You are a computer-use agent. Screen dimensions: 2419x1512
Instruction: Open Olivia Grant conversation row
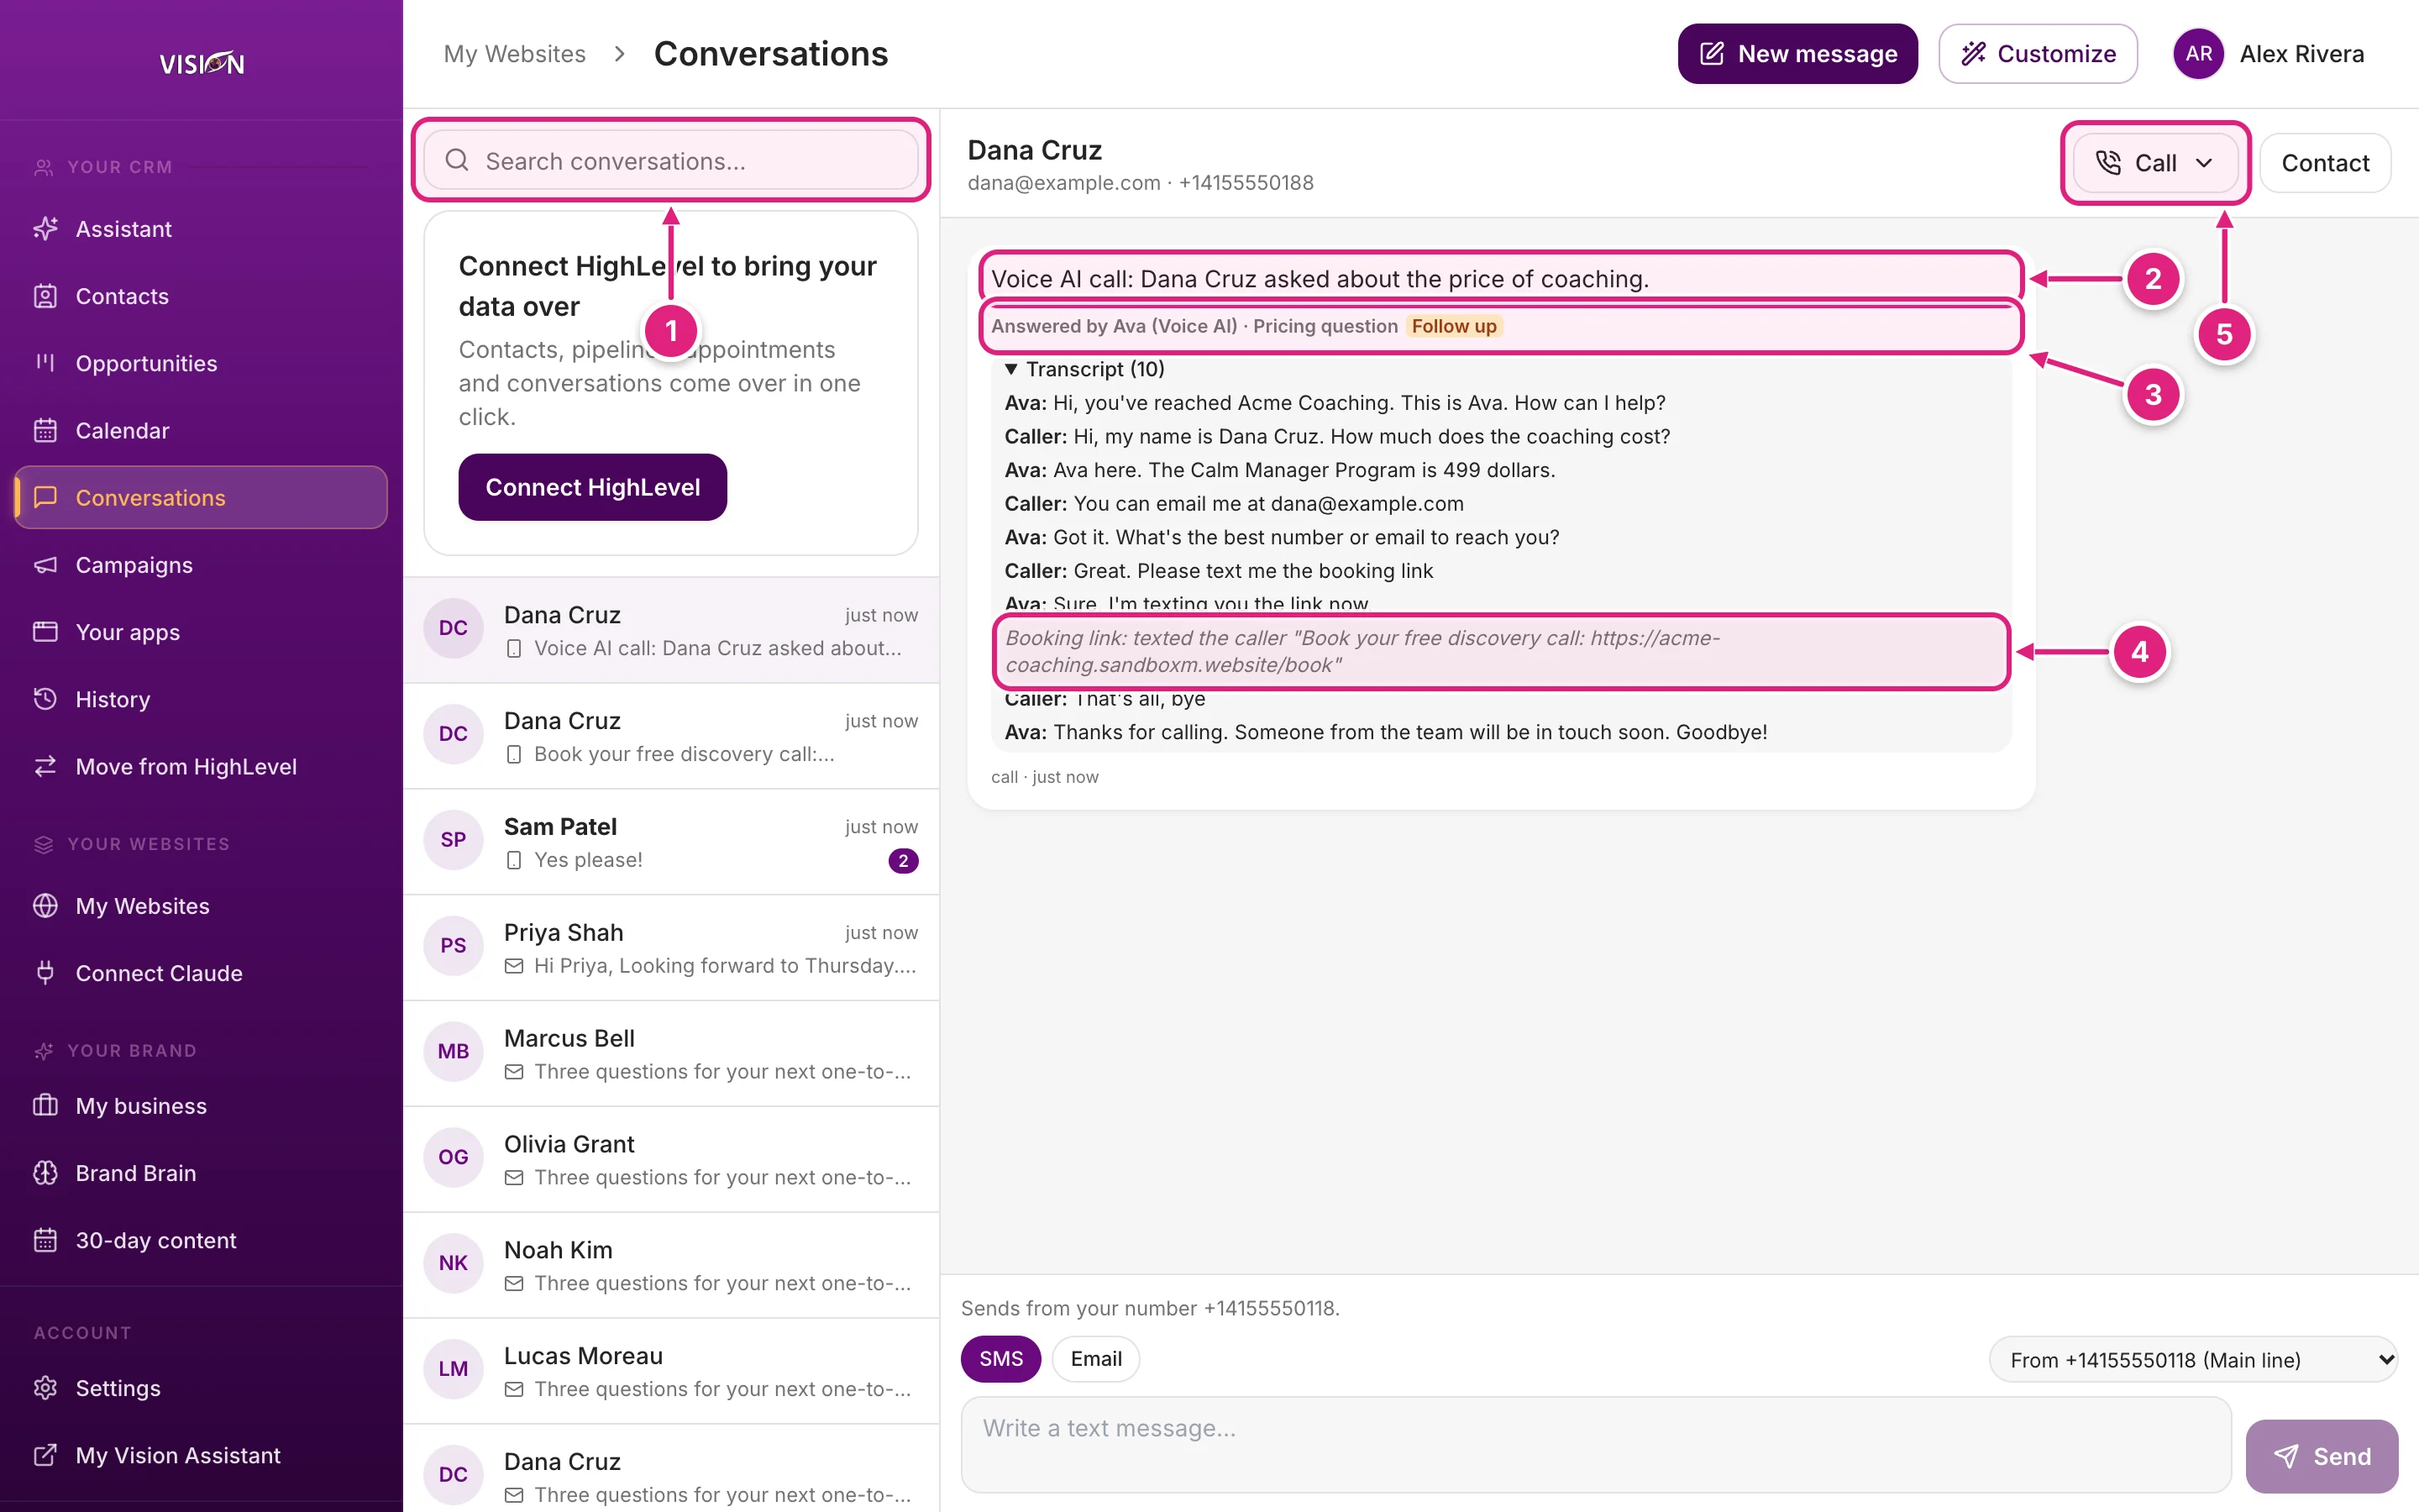click(671, 1159)
